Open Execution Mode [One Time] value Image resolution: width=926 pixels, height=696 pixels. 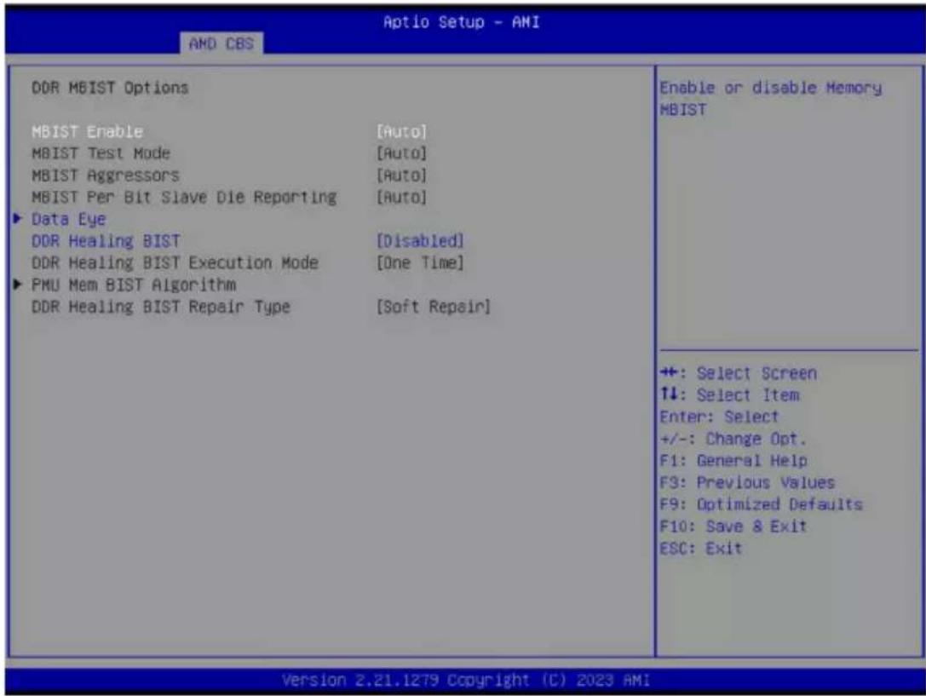(x=421, y=262)
